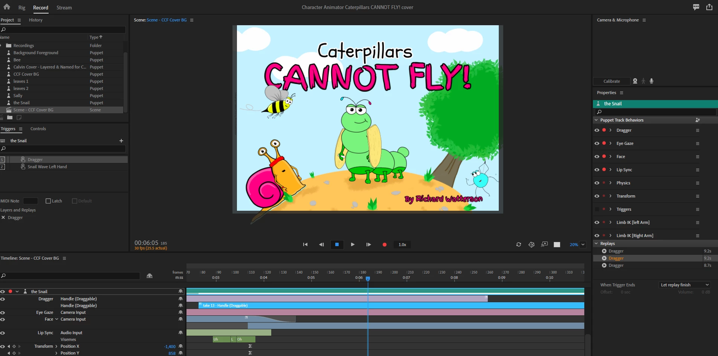718x356 pixels.
Task: Step forward one frame
Action: click(x=368, y=245)
